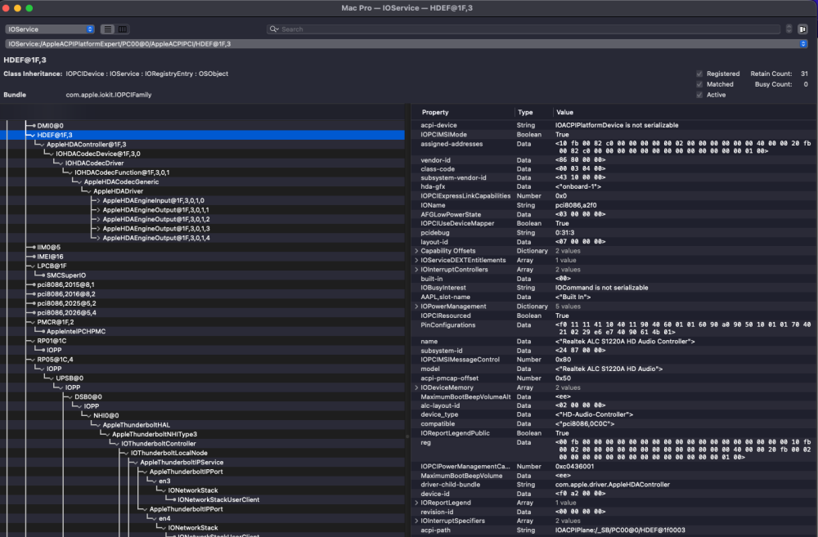Select AppleIntelPCHPMC tree item
Image resolution: width=818 pixels, height=537 pixels.
[x=76, y=332]
